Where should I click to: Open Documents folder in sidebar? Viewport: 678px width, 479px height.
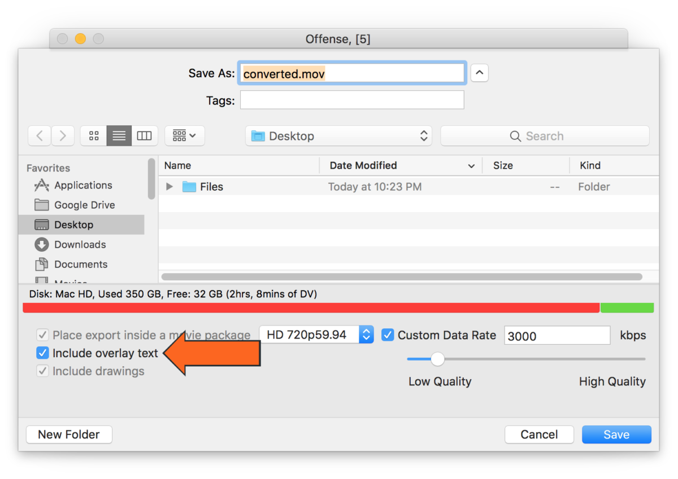tap(81, 264)
